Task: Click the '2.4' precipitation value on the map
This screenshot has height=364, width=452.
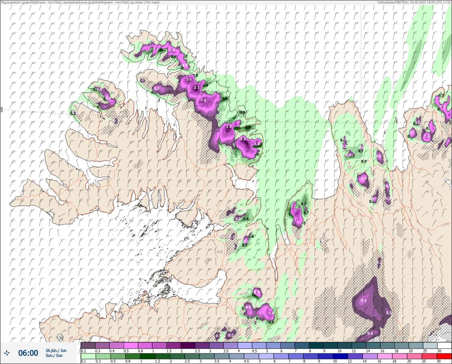Action: pyautogui.click(x=228, y=127)
